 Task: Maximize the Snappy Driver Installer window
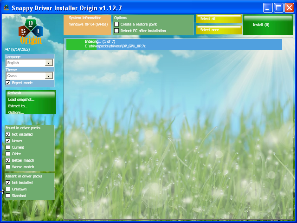278,8
